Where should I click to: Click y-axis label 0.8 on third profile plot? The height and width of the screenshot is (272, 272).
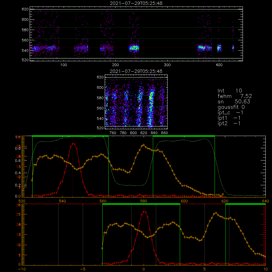click(18, 148)
